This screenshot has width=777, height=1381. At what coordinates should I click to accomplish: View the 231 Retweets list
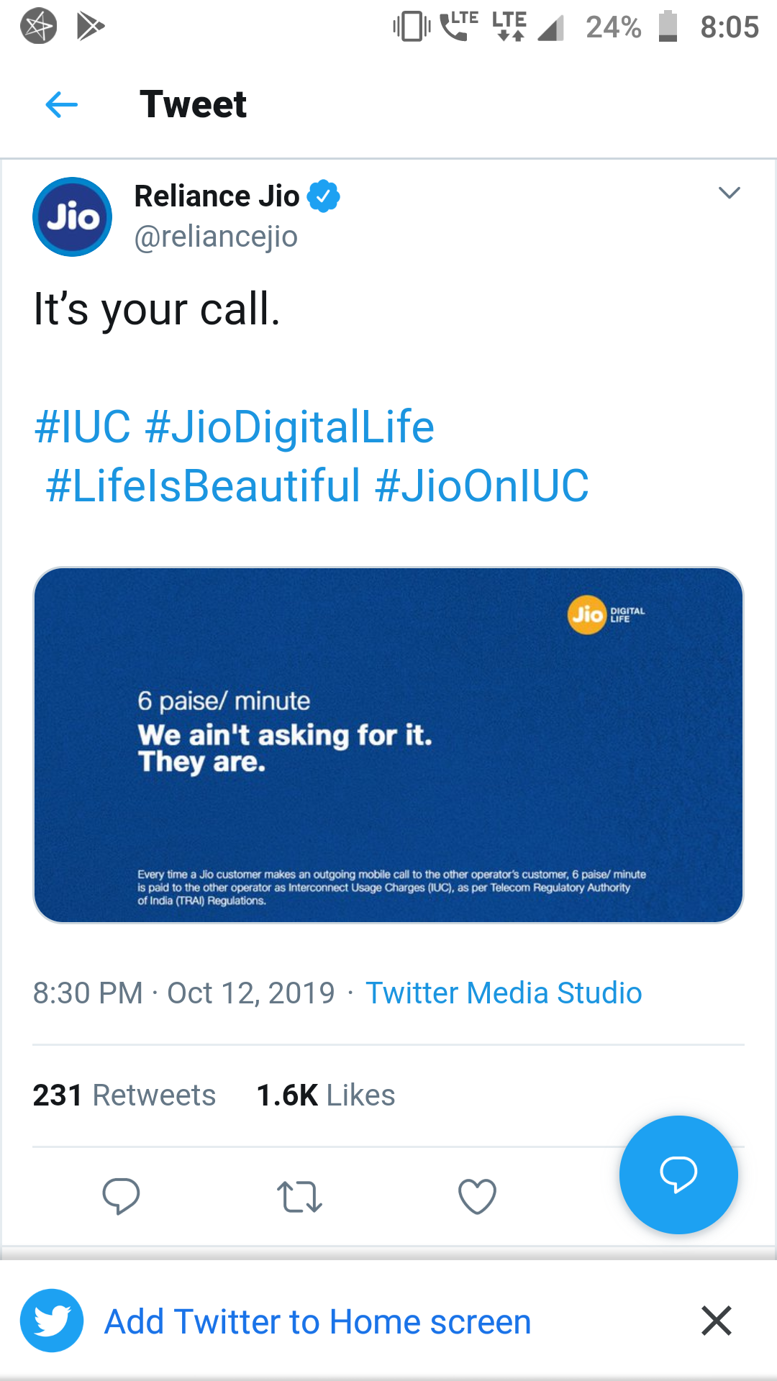coord(124,1095)
